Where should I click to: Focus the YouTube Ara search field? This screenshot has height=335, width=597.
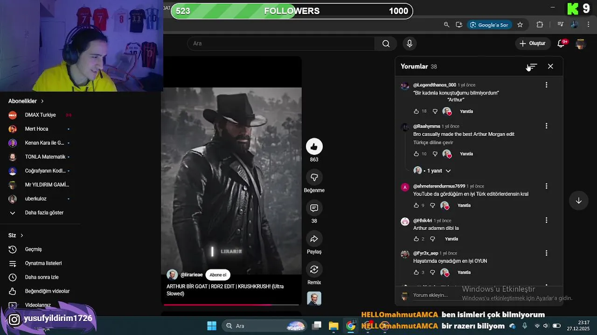pos(281,43)
